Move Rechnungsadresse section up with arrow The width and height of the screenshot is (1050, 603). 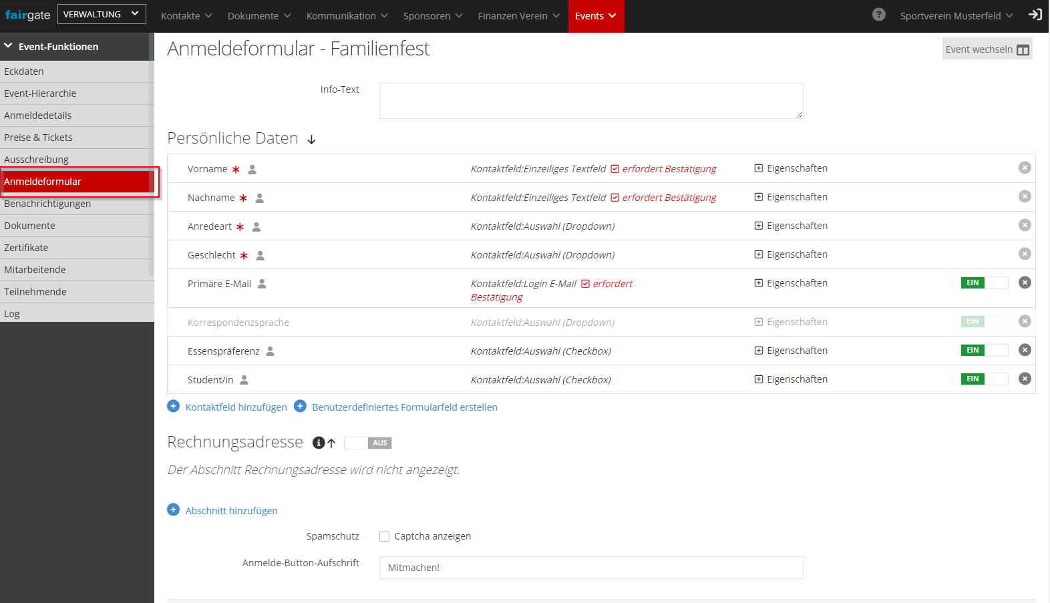[331, 443]
